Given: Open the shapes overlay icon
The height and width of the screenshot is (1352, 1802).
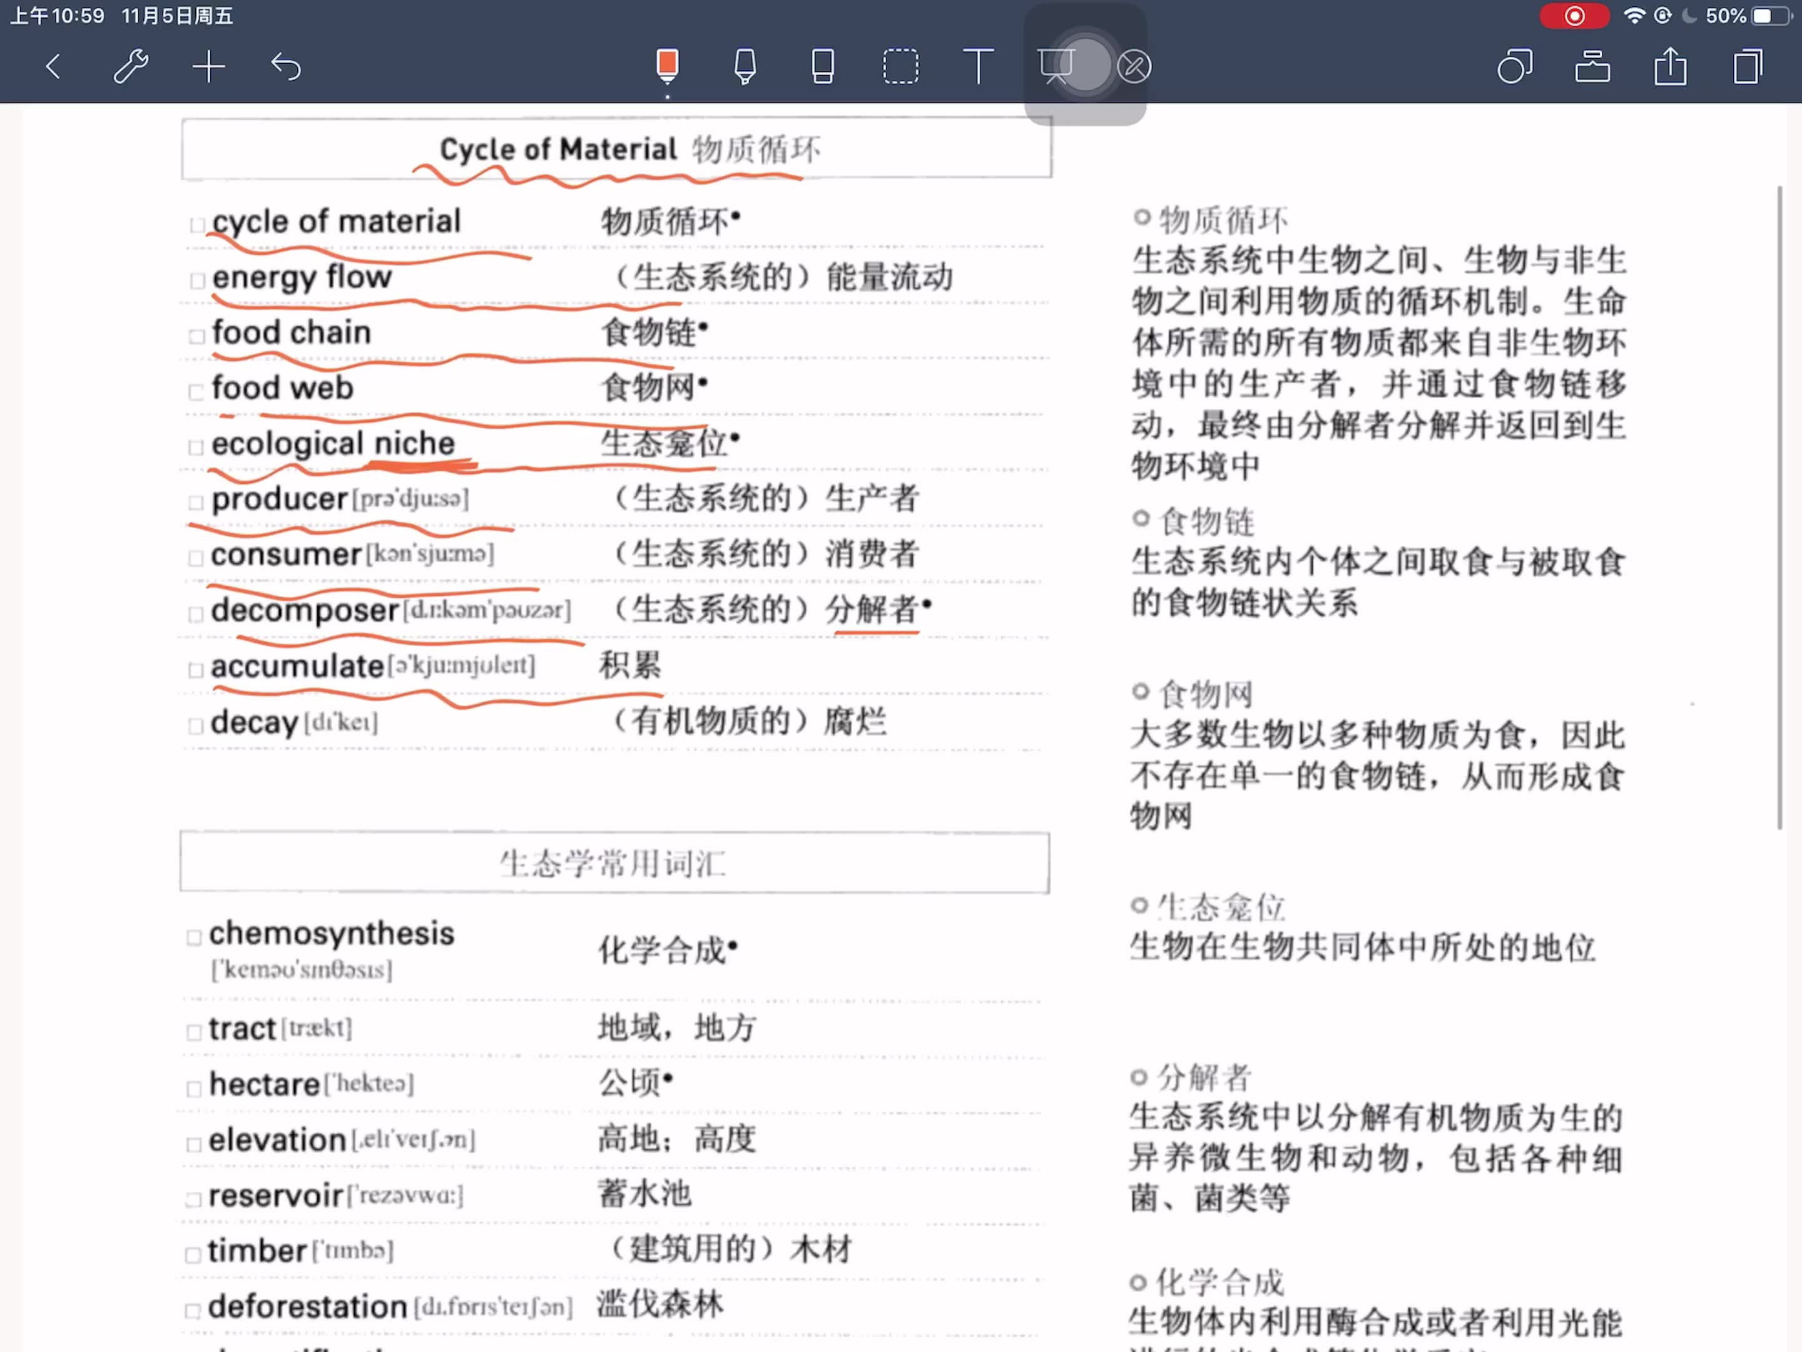Looking at the screenshot, I should 1515,67.
